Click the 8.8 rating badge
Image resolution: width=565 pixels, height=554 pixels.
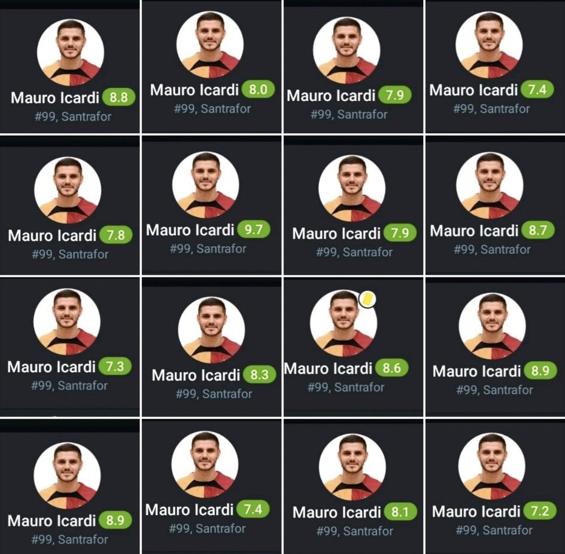[119, 97]
